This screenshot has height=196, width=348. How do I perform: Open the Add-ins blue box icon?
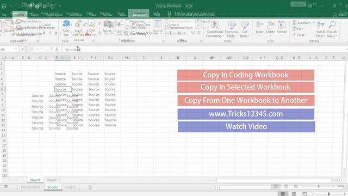pyautogui.click(x=66, y=24)
